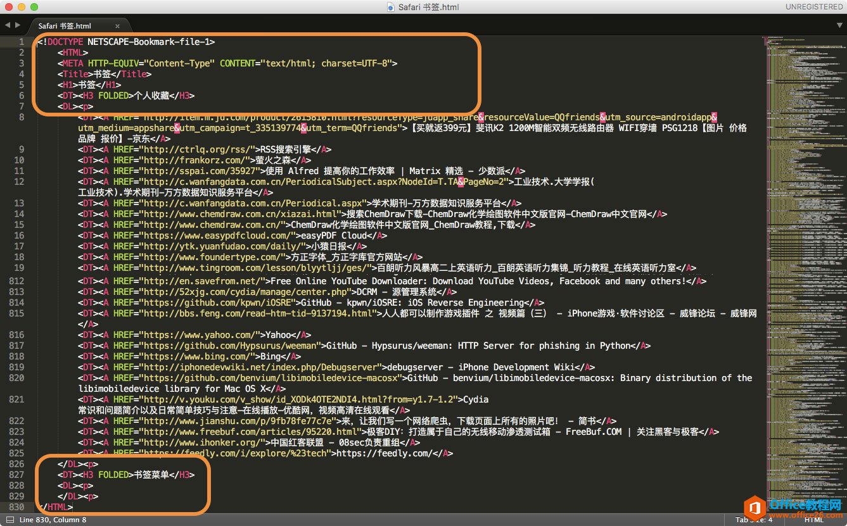
Task: Open the HTML syntax selector
Action: coord(814,520)
